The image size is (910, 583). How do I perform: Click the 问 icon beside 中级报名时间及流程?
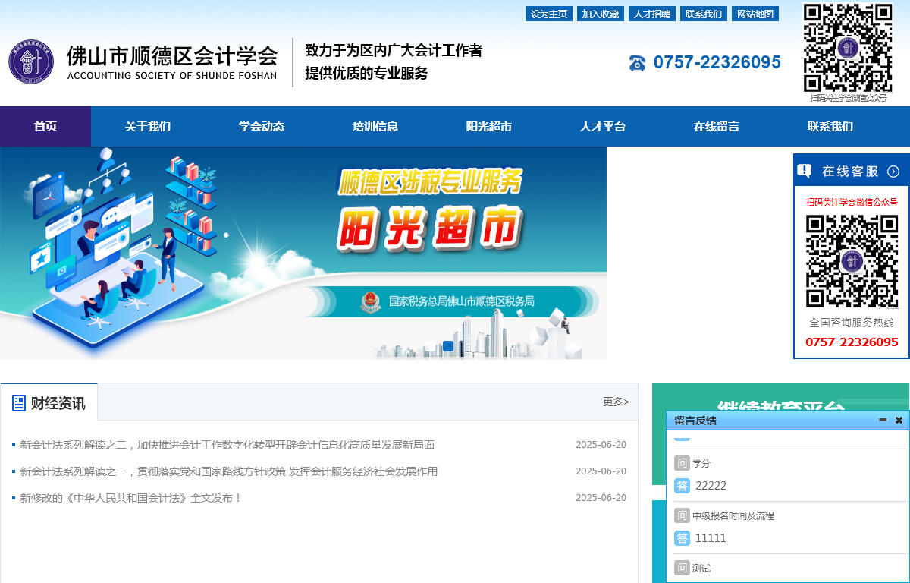tap(682, 515)
